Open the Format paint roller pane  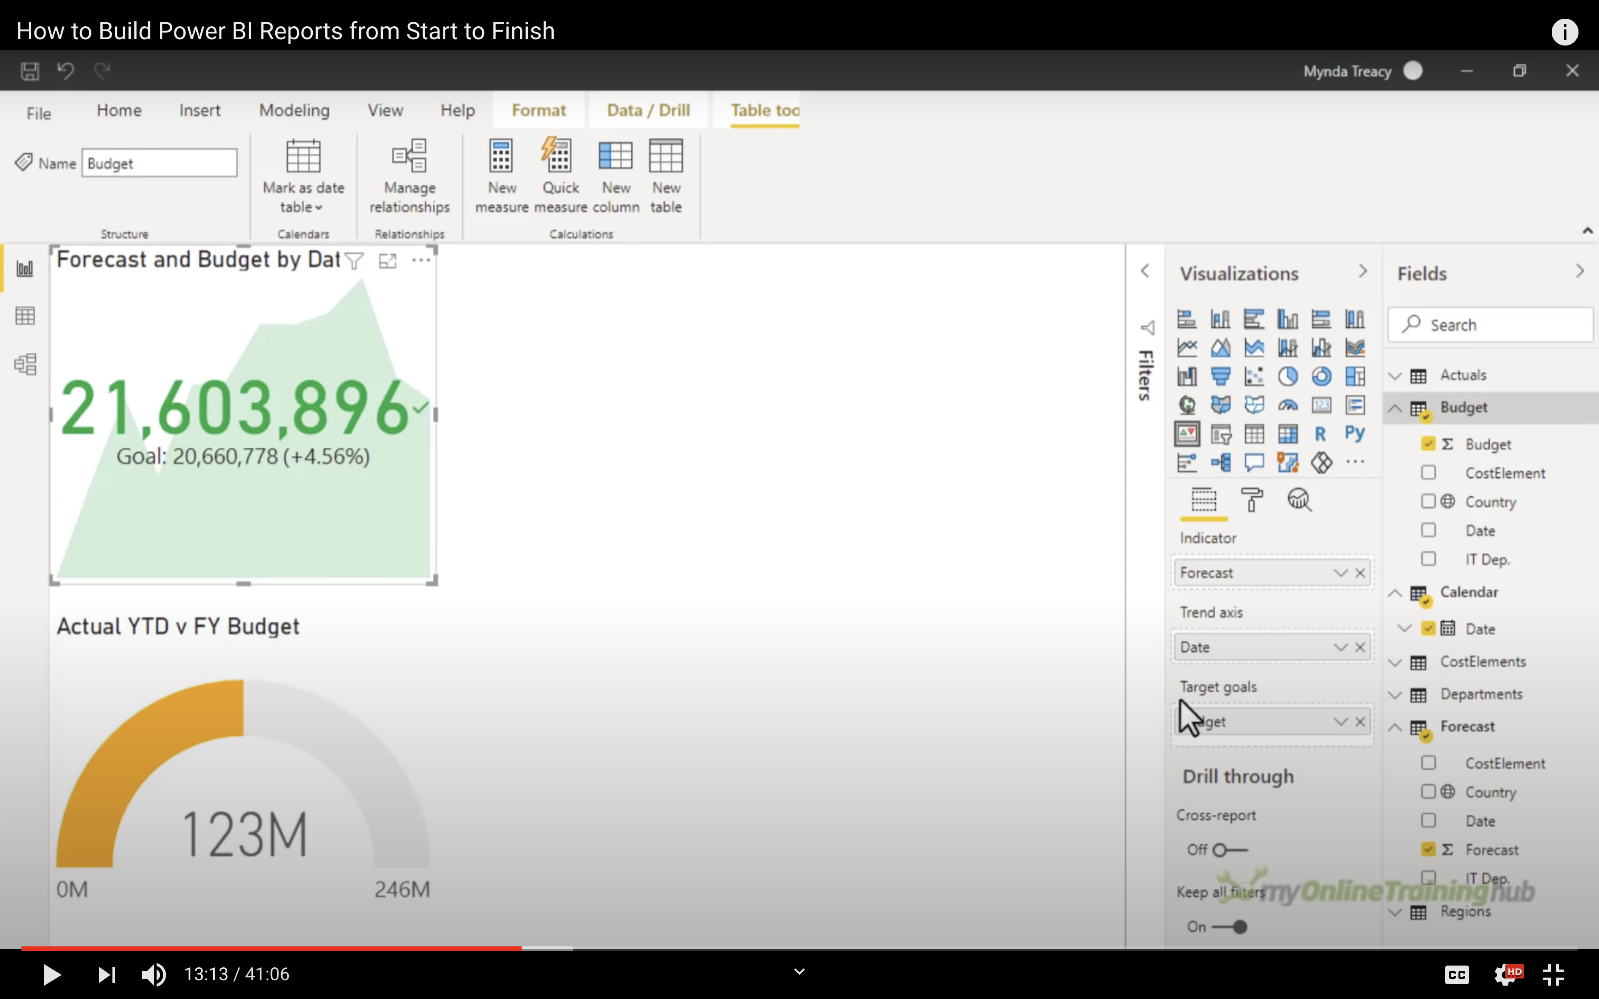click(1251, 500)
